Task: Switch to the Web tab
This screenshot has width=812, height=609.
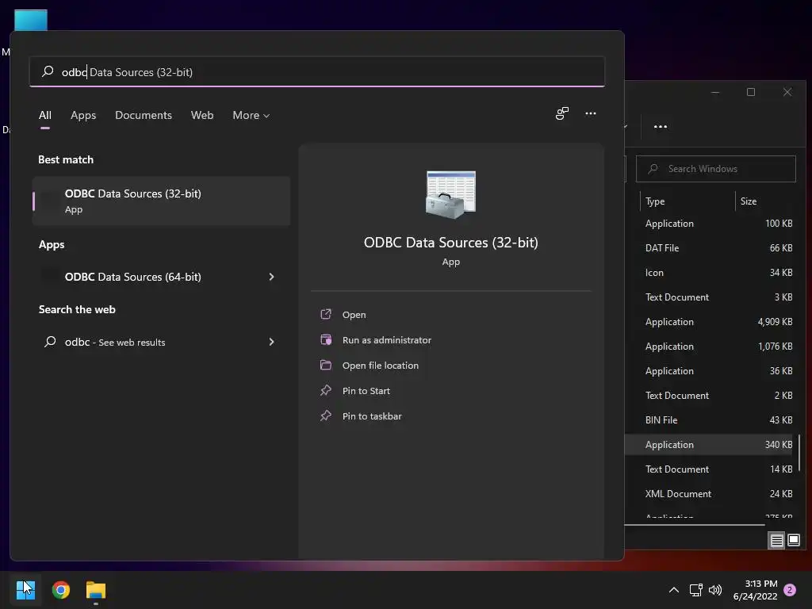Action: click(202, 115)
